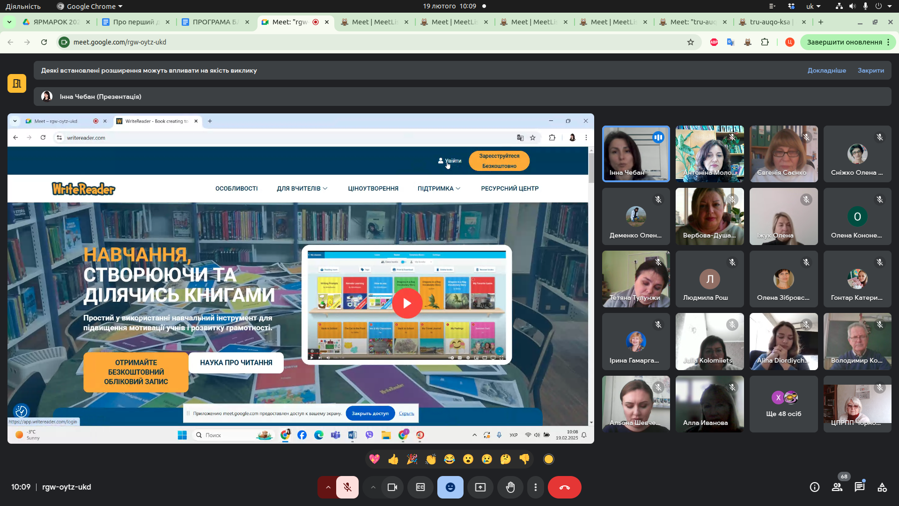
Task: Open the activities icon
Action: tap(882, 487)
